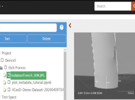
Task: Click the plot_metadata_tutorial.ipynb file icon
Action: [x=4, y=82]
